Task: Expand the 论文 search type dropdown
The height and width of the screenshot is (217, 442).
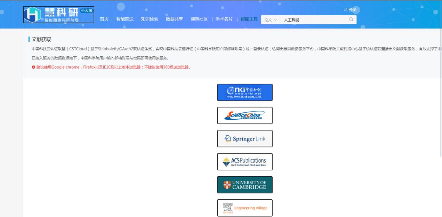Action: (x=271, y=20)
